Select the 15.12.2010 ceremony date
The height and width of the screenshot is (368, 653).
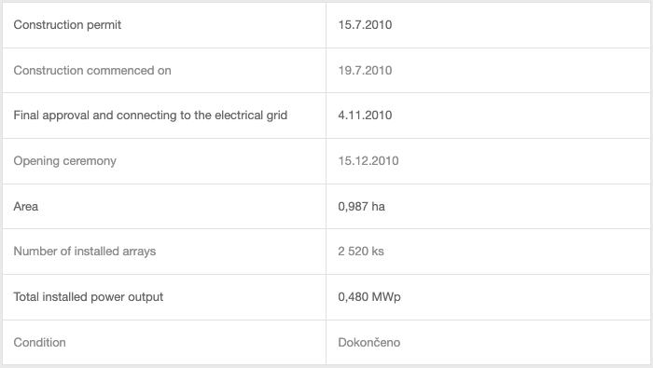(x=368, y=161)
